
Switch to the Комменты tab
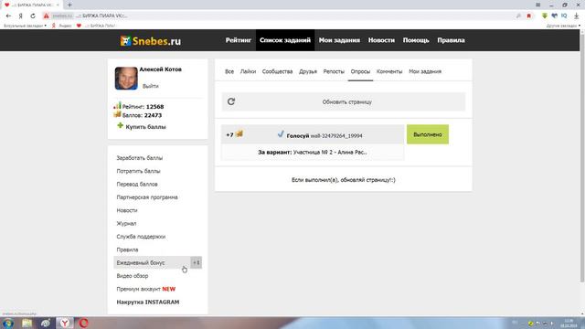click(x=389, y=71)
